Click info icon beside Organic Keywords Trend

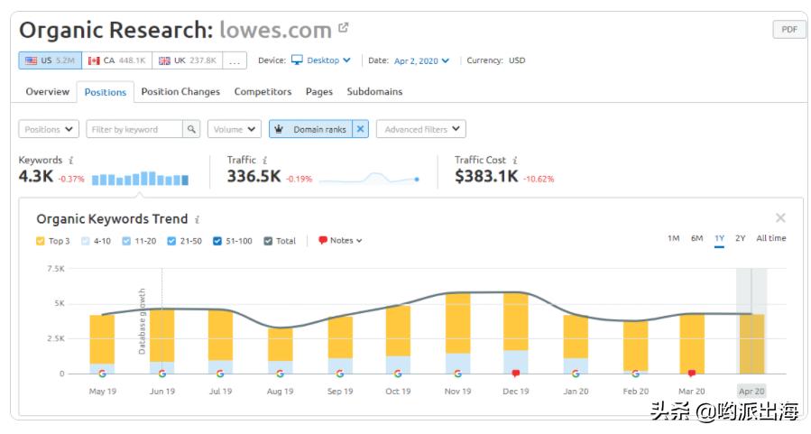click(x=197, y=219)
